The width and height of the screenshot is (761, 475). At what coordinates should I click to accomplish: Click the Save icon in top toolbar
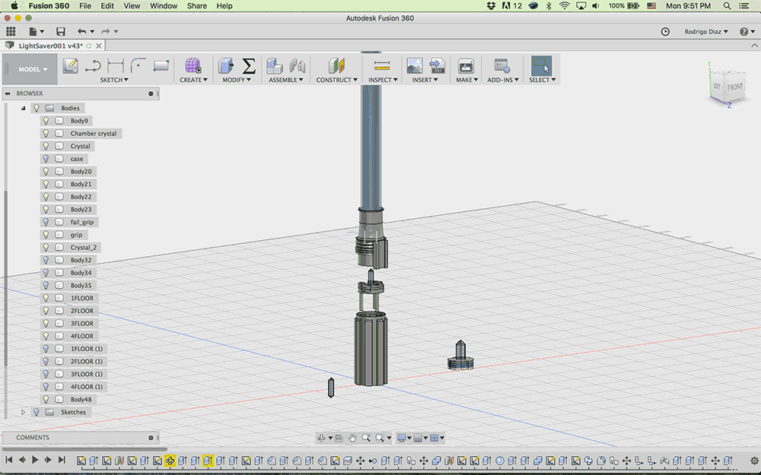pyautogui.click(x=61, y=31)
